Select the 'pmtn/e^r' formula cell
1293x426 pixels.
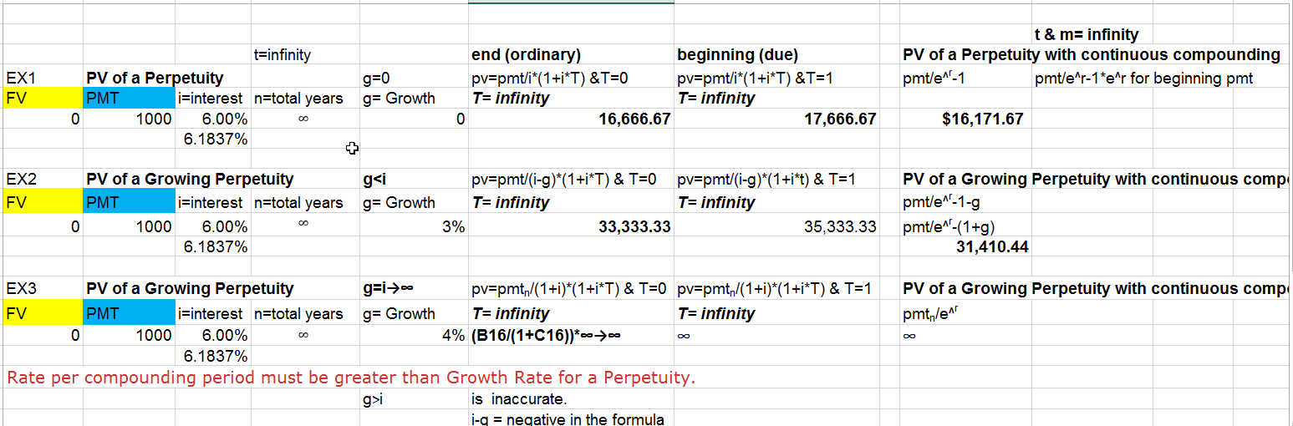966,313
